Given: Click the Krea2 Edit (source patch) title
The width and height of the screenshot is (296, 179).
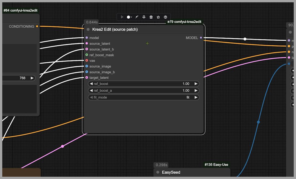Looking at the screenshot, I should 115,29.
